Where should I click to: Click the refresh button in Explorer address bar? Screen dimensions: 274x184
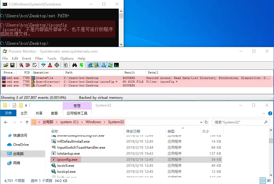pyautogui.click(x=206, y=122)
